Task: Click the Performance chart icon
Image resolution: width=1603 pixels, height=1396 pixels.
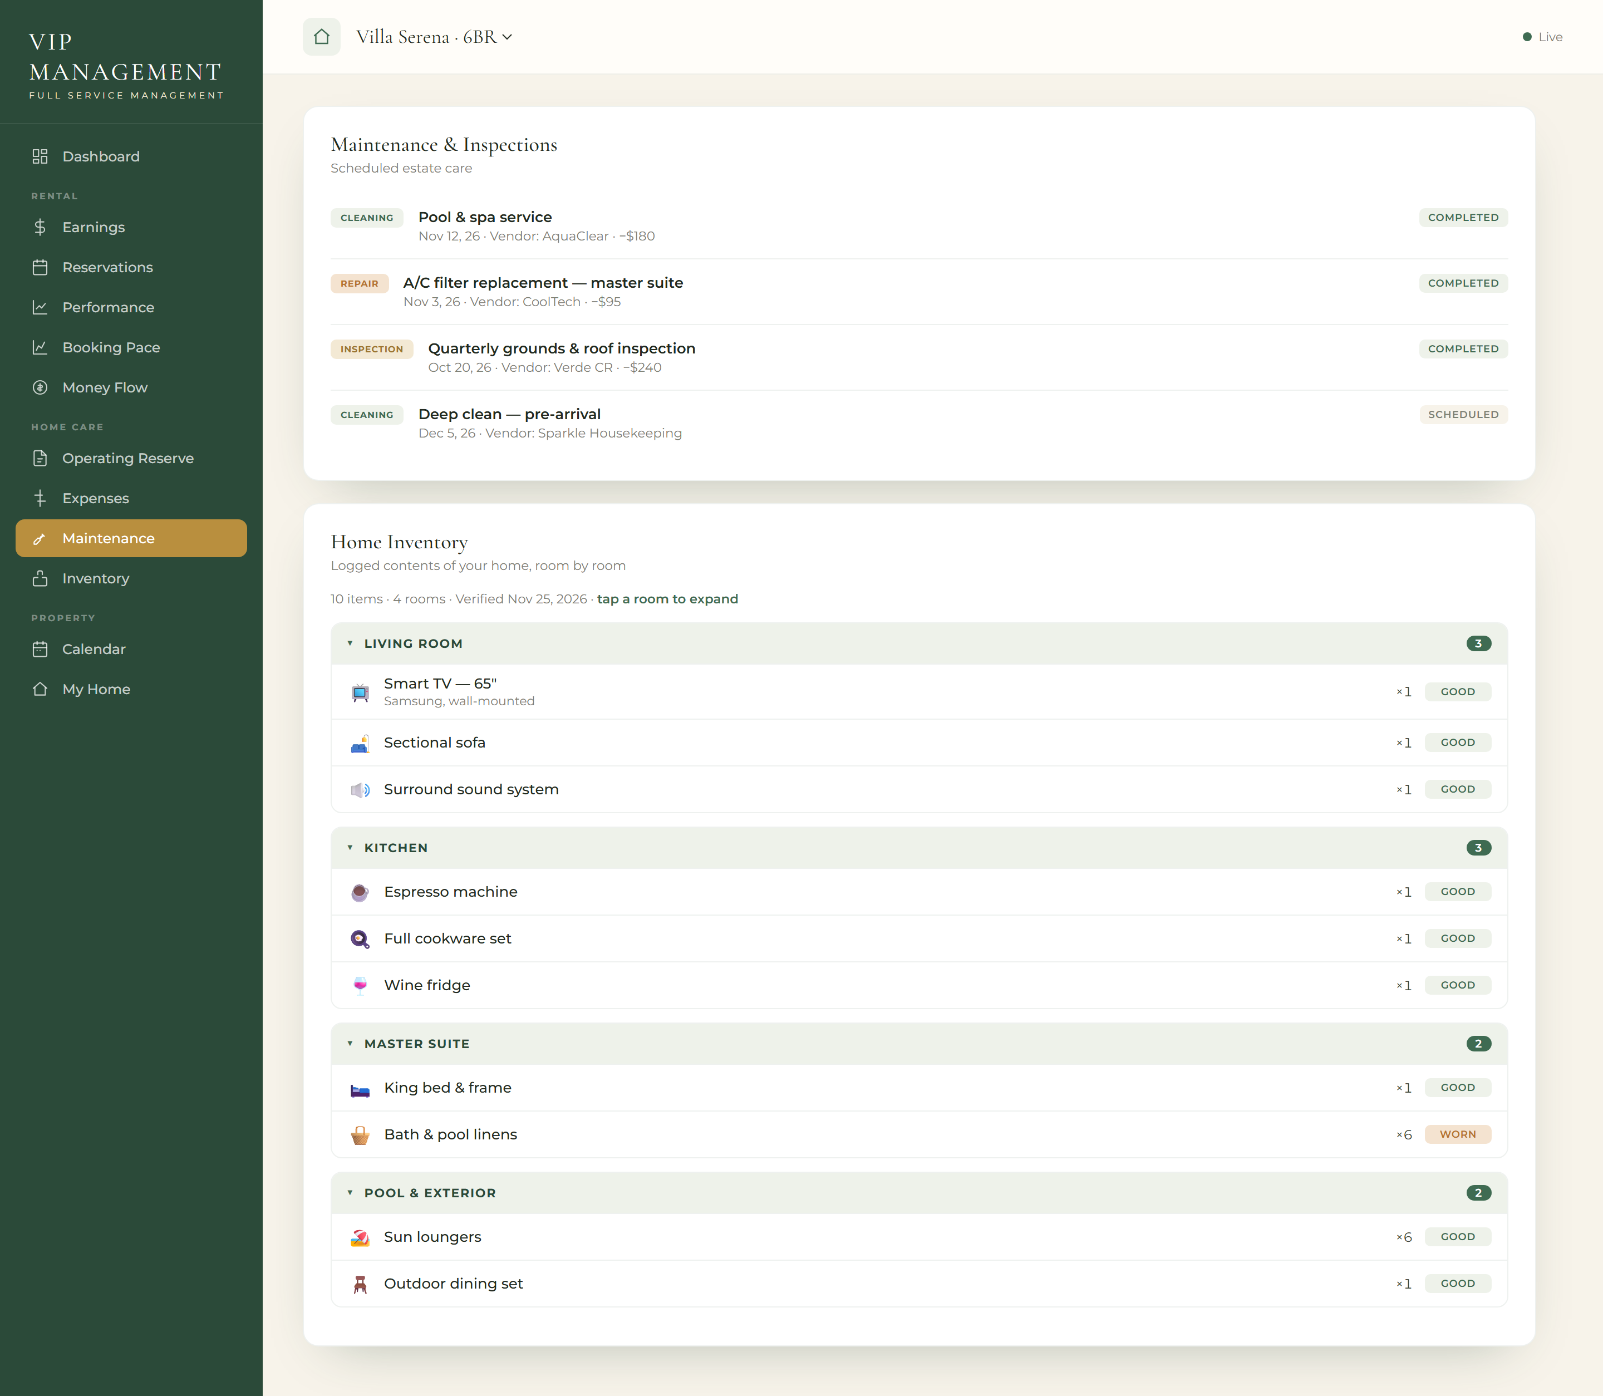Action: coord(41,308)
